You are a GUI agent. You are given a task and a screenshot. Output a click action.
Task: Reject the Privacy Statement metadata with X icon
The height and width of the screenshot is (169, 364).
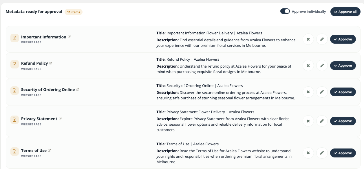click(x=308, y=121)
